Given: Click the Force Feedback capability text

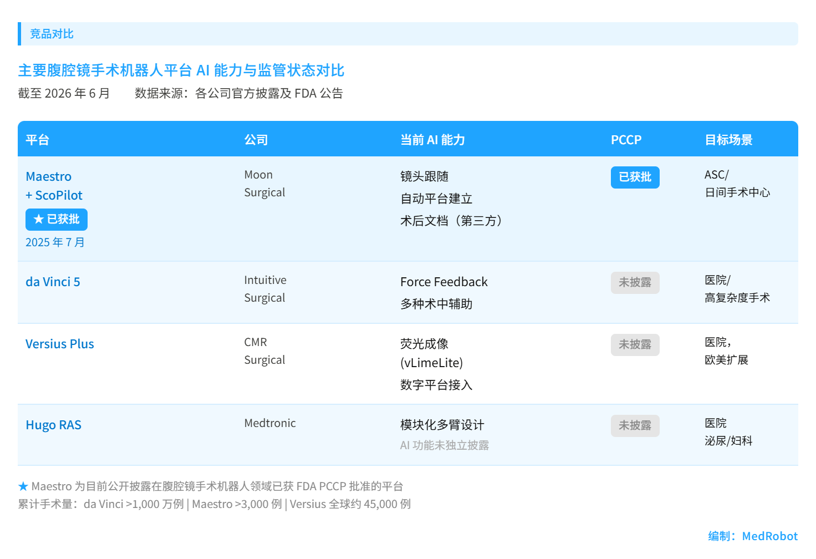Looking at the screenshot, I should (x=444, y=282).
